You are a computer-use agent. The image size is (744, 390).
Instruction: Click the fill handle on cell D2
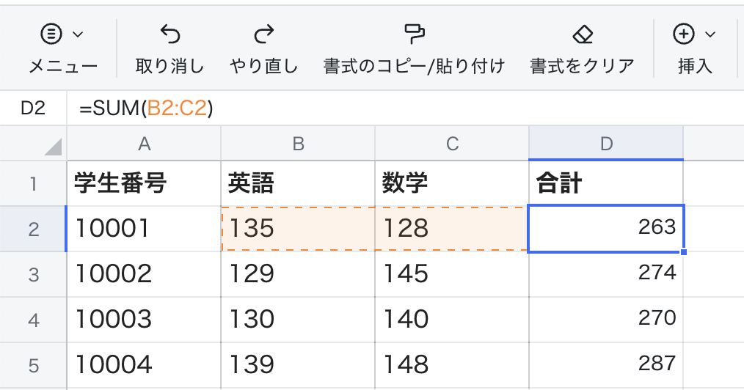[684, 252]
